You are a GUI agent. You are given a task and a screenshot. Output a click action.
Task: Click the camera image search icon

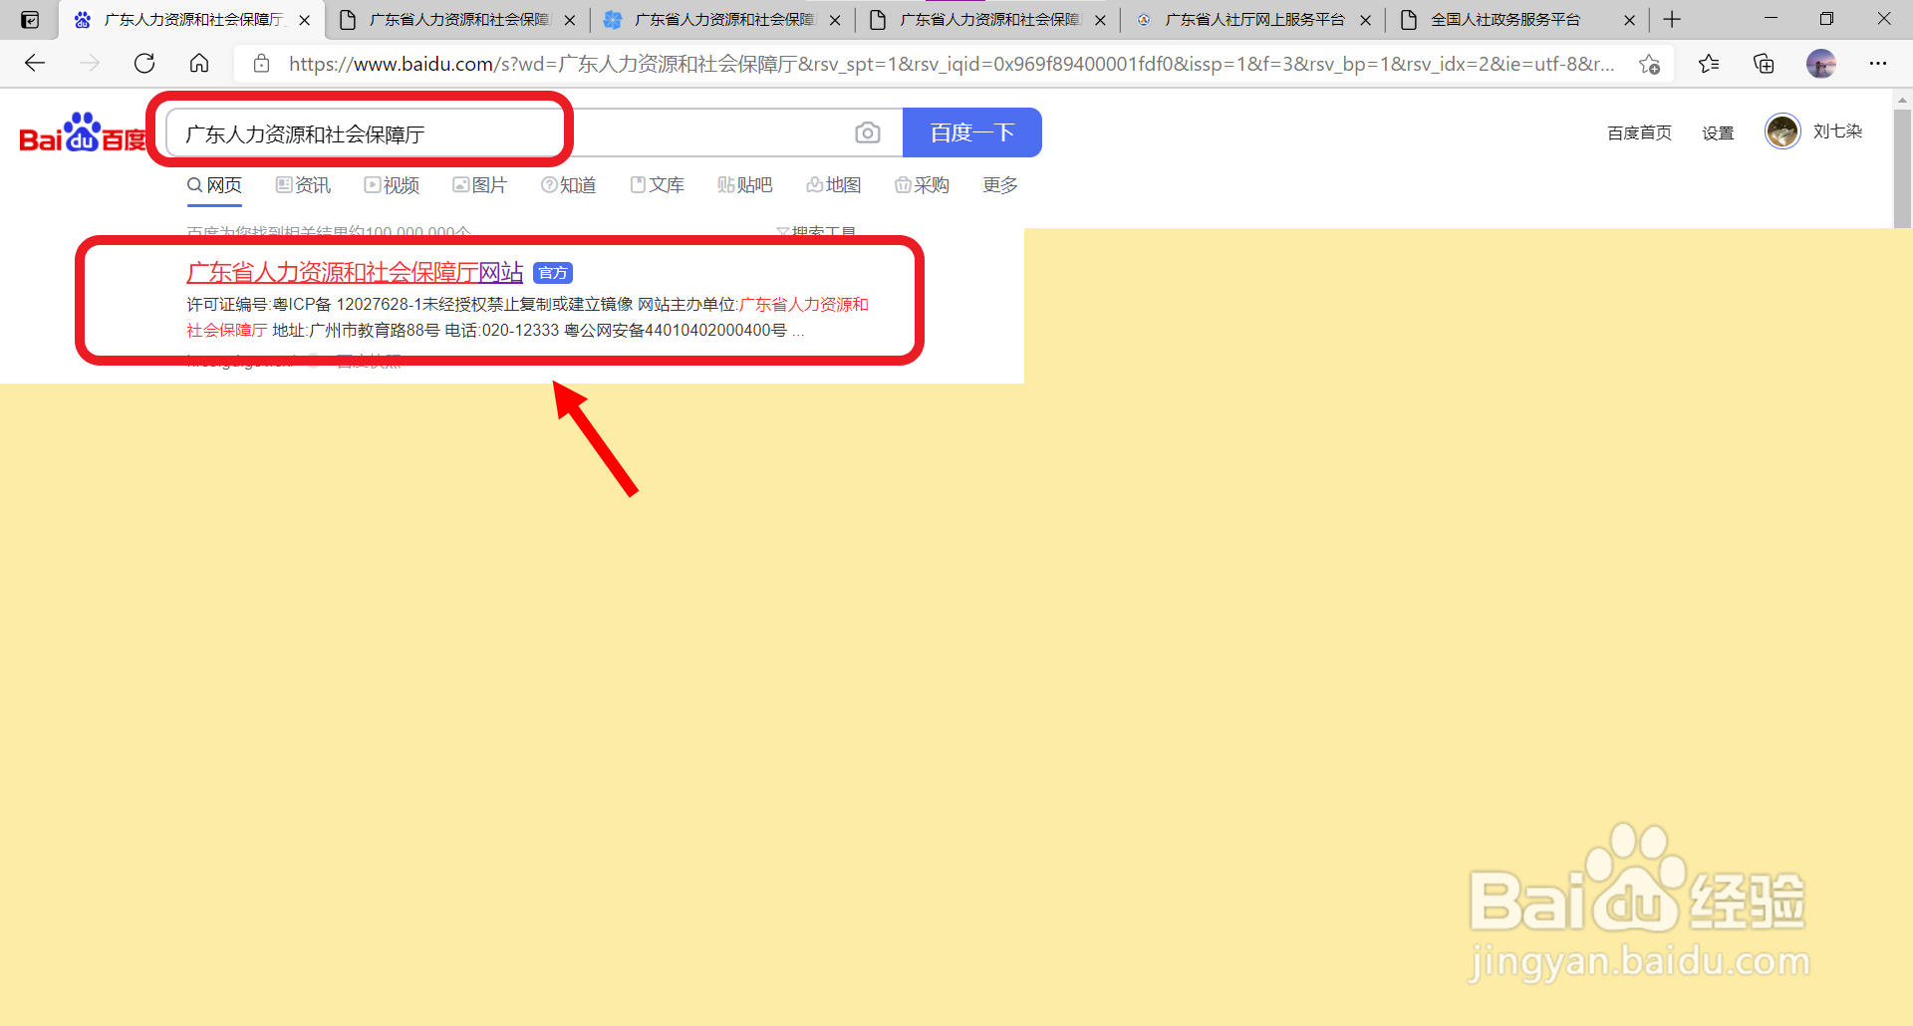click(868, 132)
